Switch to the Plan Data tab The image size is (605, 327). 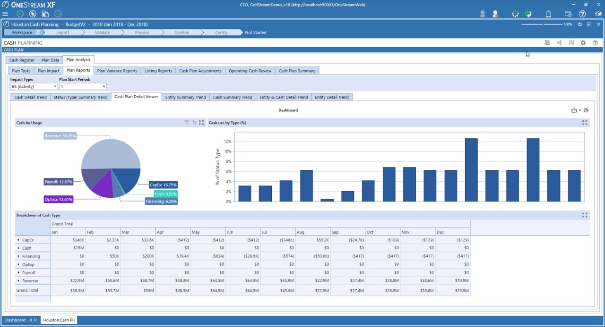click(50, 60)
